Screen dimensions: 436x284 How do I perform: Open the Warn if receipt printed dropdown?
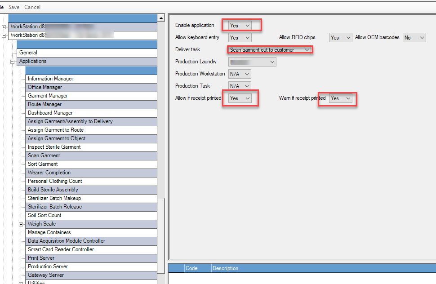point(341,98)
